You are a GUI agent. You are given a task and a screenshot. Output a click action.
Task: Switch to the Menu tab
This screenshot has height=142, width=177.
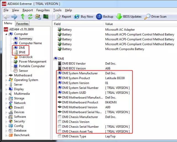[x=8, y=23]
